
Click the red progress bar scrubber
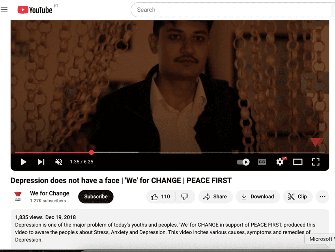click(91, 152)
